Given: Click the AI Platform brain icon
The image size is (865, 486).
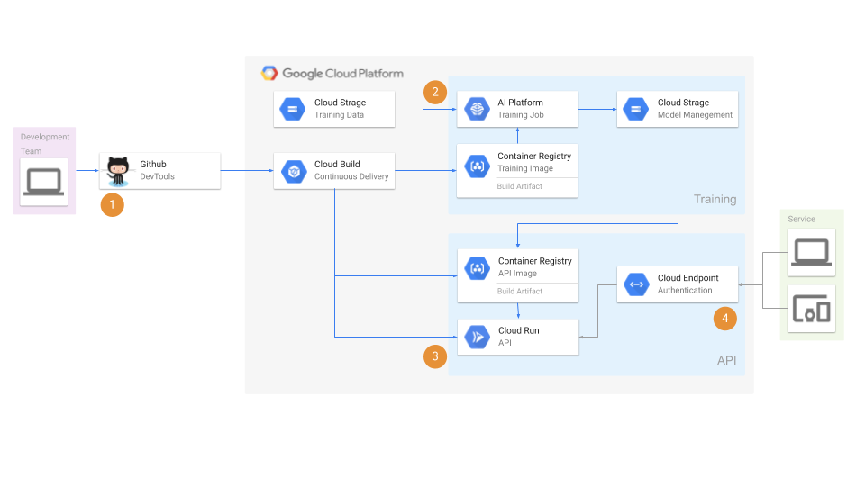Looking at the screenshot, I should pos(478,109).
